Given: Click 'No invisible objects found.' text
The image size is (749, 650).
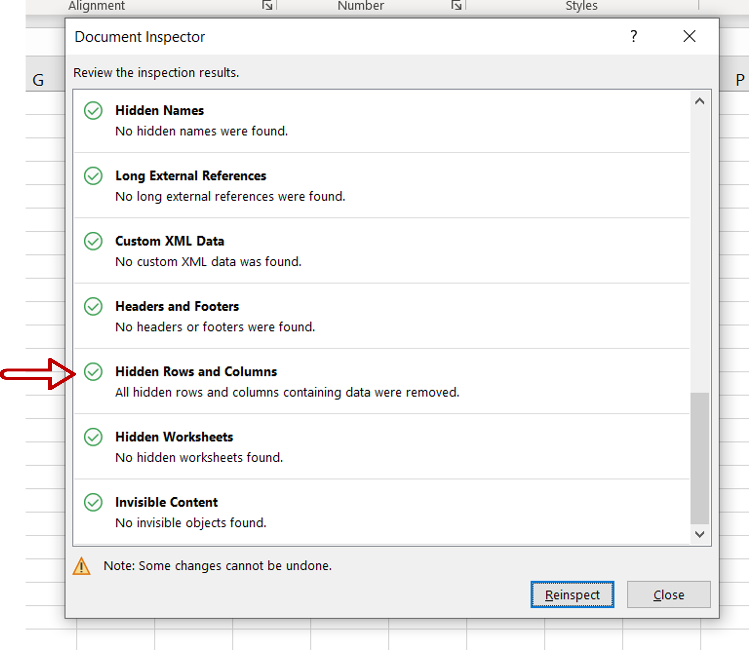Looking at the screenshot, I should (191, 523).
